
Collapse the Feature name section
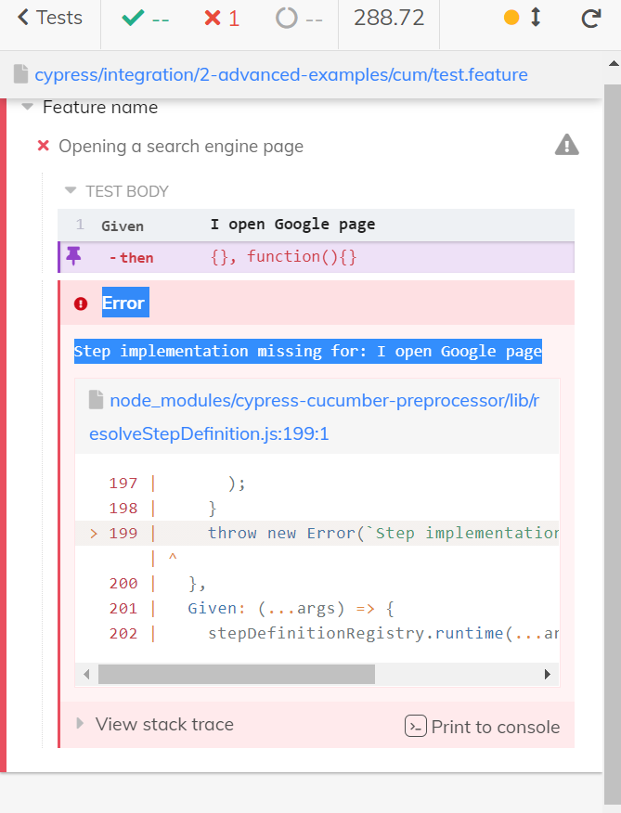(x=26, y=107)
